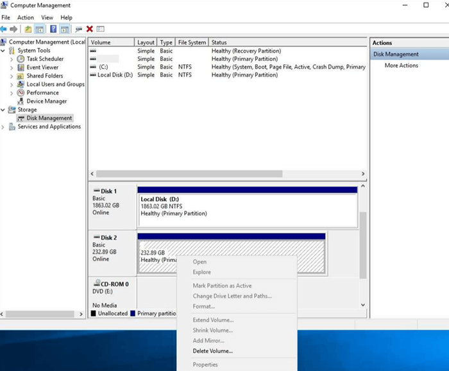
Task: Click the Performance icon in tree
Action: 21,92
